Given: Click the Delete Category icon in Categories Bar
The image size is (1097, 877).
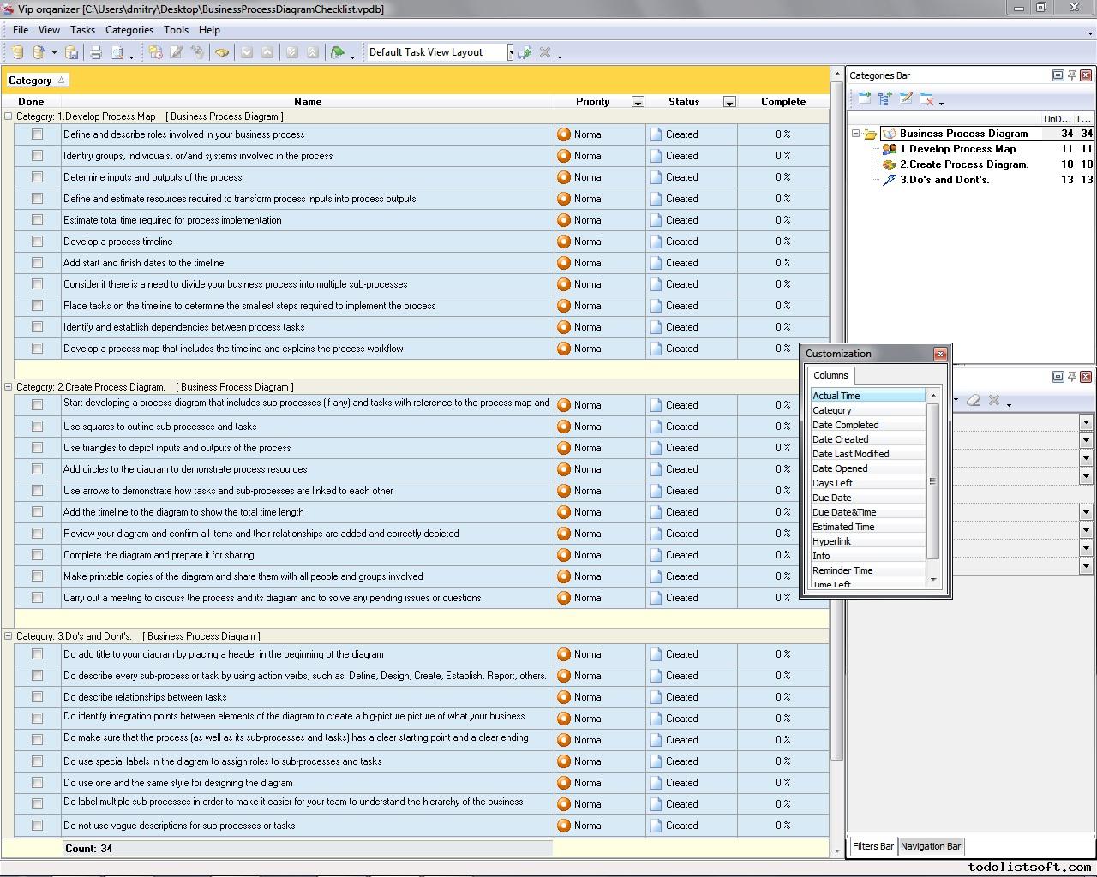Looking at the screenshot, I should 926,99.
